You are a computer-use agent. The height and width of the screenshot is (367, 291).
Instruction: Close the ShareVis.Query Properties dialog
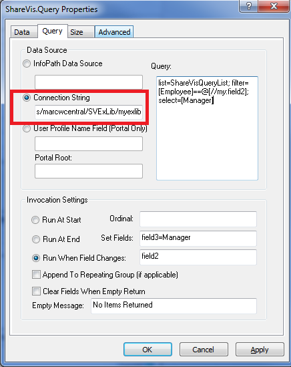coord(274,6)
